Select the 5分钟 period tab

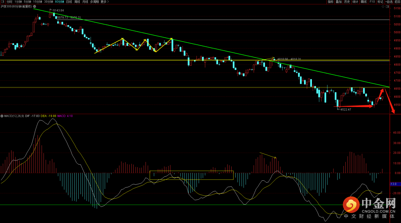[28, 2]
